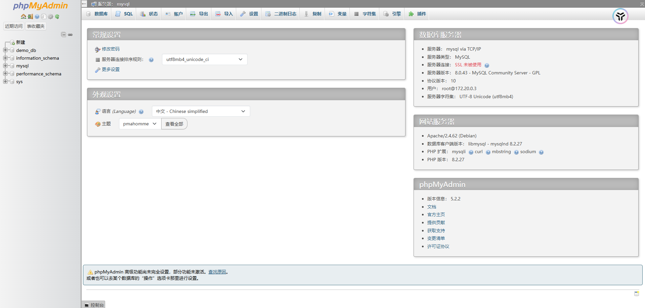Screen dimensions: 645x308
Task: Click help icon next to 服务器连接排序规则
Action: pos(151,60)
